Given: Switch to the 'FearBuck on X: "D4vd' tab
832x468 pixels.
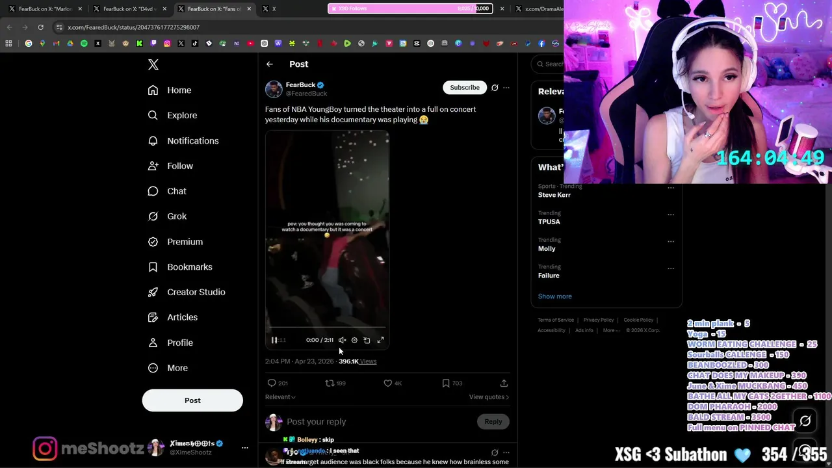Looking at the screenshot, I should [x=128, y=9].
